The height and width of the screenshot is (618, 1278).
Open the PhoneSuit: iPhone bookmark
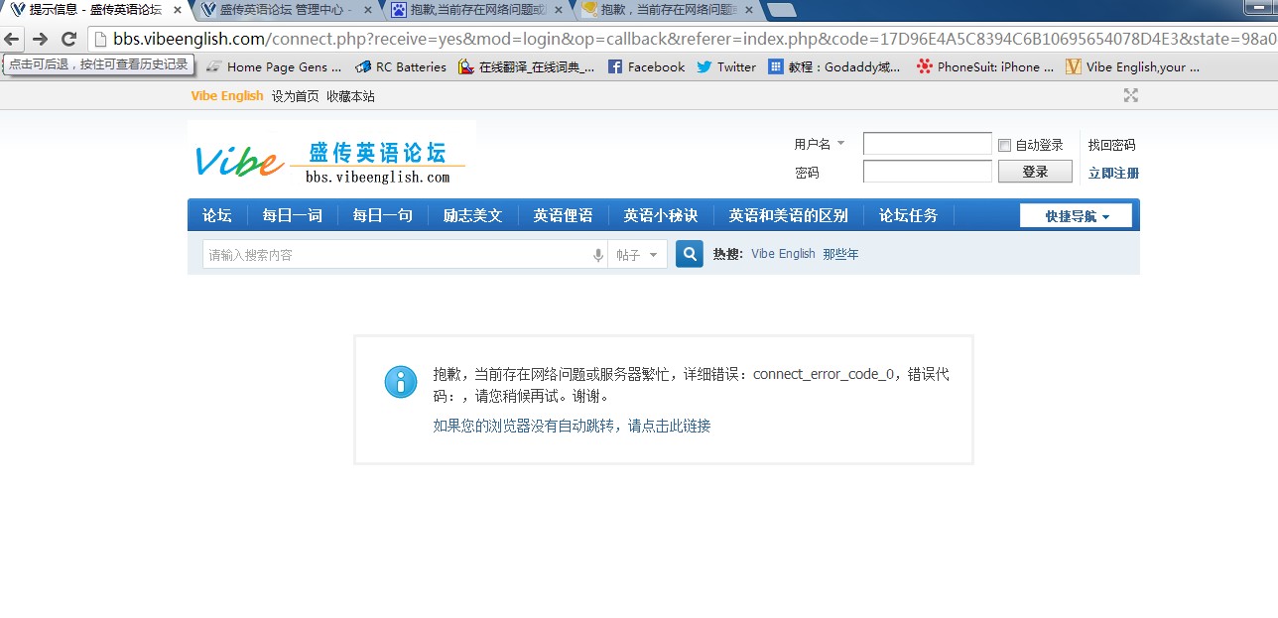click(x=985, y=67)
